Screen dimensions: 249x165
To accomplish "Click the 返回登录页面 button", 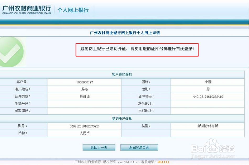I will click(x=139, y=147).
